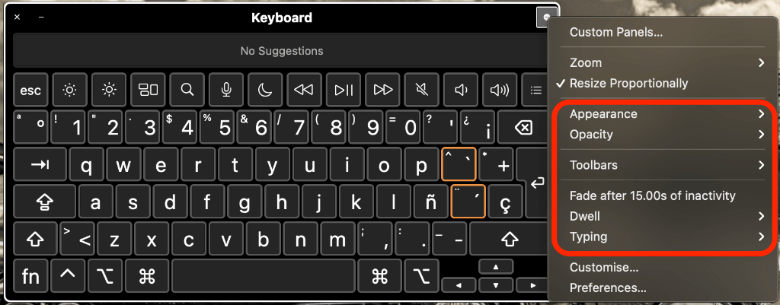Tap the Spotlight search key
Screen dimensions: 780x305
[x=187, y=91]
